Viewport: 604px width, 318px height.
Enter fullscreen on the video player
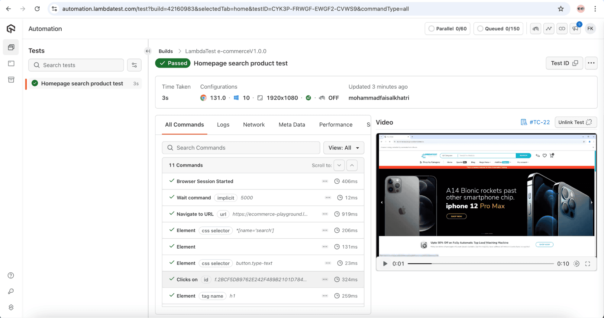tap(587, 264)
